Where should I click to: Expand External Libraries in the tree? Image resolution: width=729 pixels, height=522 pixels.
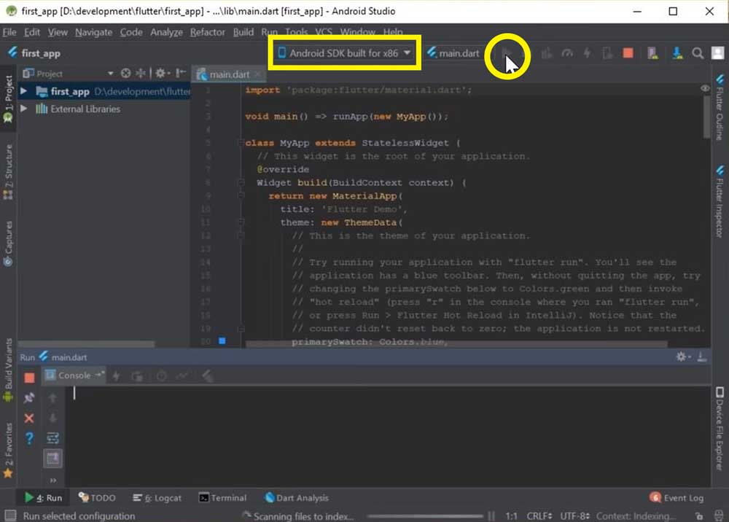23,109
